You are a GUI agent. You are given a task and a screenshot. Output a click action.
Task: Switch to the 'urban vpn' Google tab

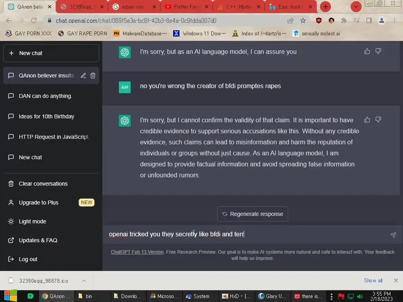[x=134, y=7]
